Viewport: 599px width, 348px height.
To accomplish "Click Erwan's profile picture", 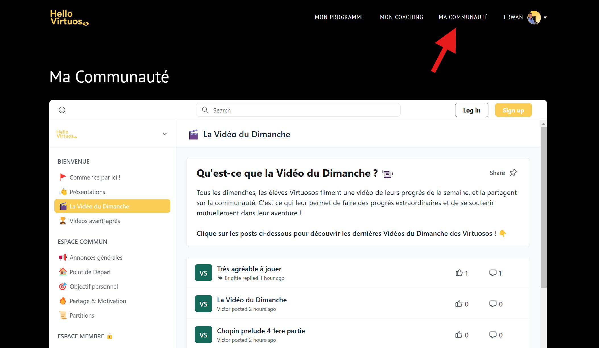I will coord(534,17).
